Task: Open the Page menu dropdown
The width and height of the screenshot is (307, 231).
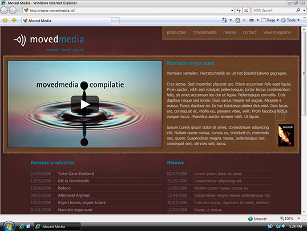Action: [x=270, y=20]
